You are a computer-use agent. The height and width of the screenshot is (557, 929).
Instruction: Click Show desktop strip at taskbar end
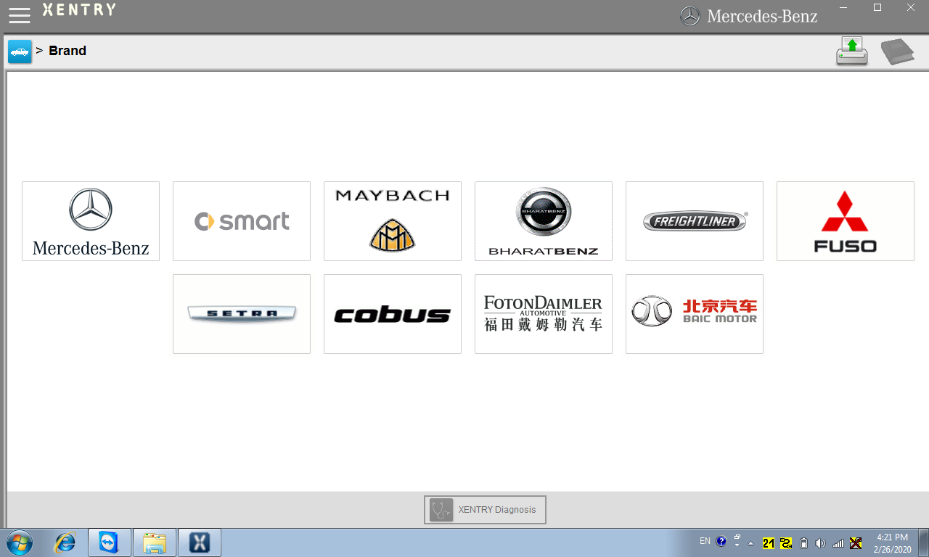pyautogui.click(x=923, y=542)
